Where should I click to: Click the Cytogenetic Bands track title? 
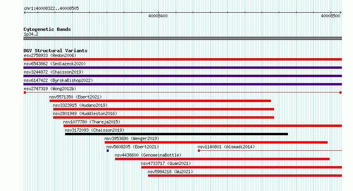(x=47, y=29)
